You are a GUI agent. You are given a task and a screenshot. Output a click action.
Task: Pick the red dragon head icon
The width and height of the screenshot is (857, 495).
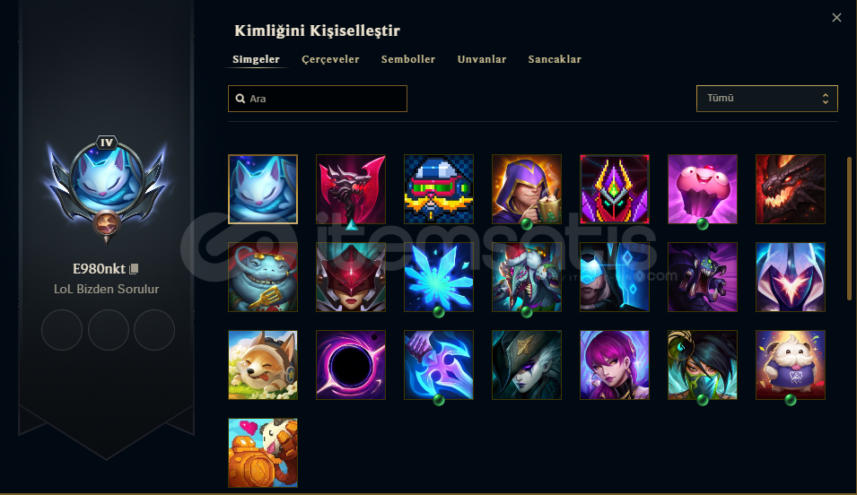(x=791, y=189)
